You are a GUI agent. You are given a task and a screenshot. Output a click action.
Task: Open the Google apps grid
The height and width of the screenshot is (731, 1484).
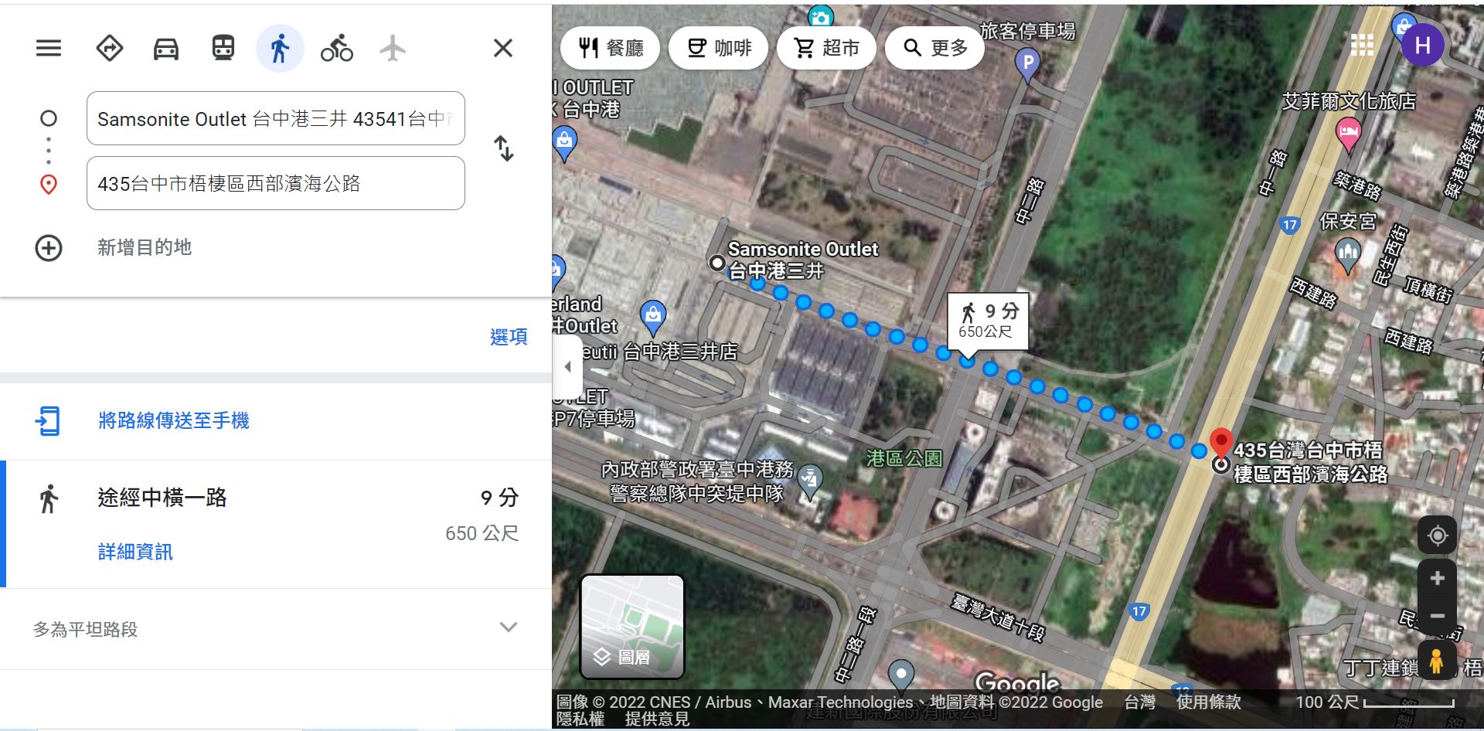1362,45
